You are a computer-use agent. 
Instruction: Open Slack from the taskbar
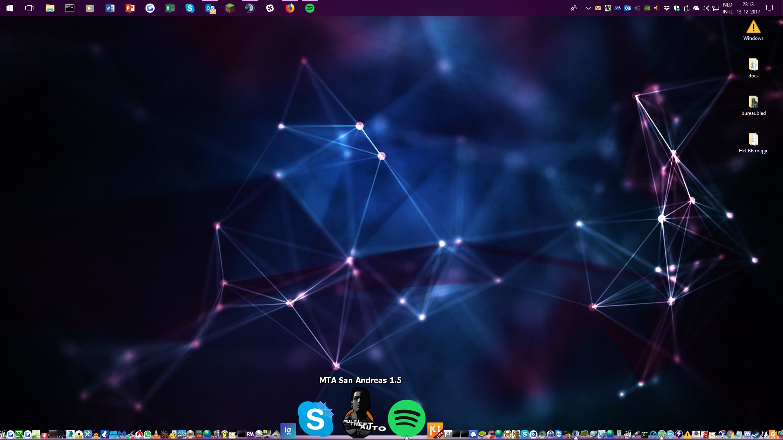tap(270, 8)
